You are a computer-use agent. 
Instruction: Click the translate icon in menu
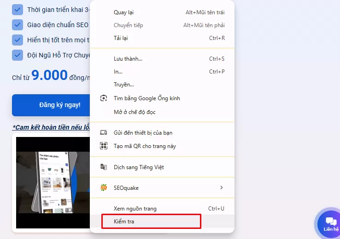(104, 167)
